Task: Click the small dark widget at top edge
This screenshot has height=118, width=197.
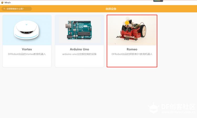Action: (x=158, y=1)
